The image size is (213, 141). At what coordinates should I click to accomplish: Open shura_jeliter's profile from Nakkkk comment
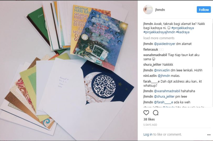point(152,65)
